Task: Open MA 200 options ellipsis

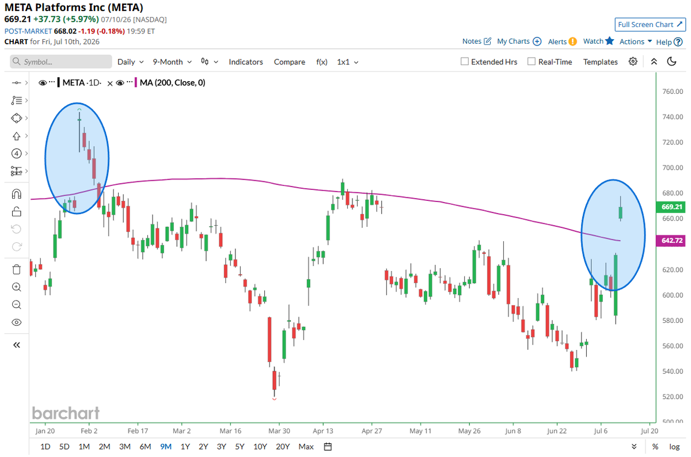Action: [x=129, y=83]
